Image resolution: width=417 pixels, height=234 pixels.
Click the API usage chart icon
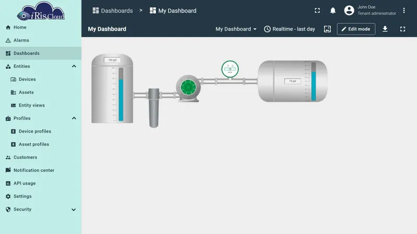pyautogui.click(x=8, y=184)
